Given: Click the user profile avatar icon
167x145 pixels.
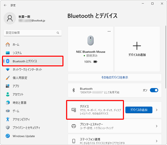Looking at the screenshot, I should pyautogui.click(x=10, y=18).
